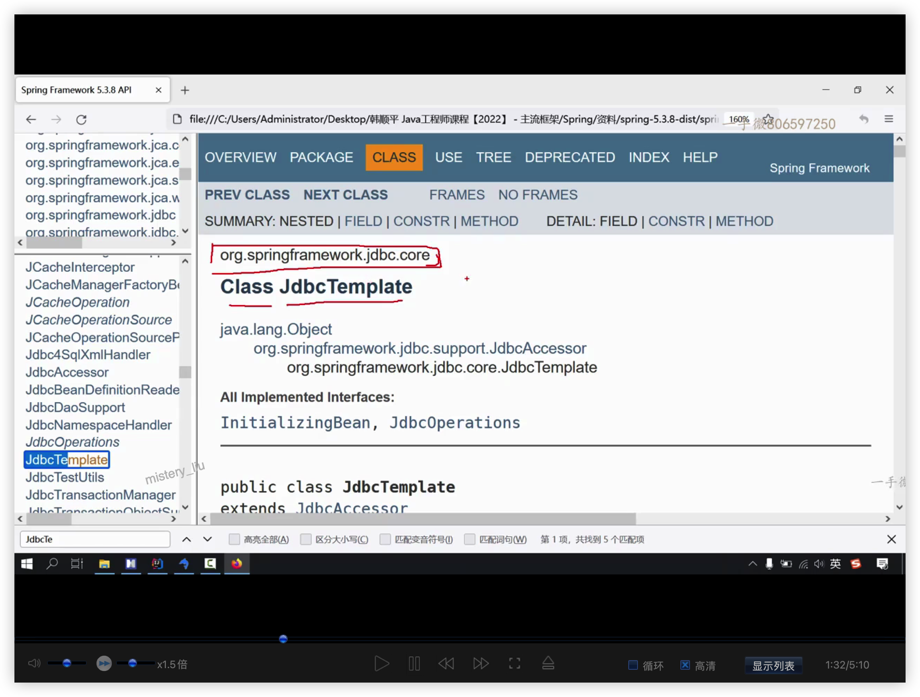Open the browser hamburger menu
The height and width of the screenshot is (697, 920).
click(889, 119)
